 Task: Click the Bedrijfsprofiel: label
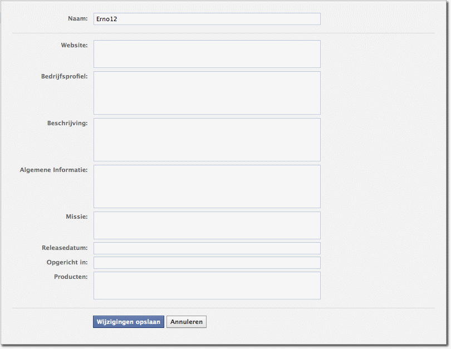tap(64, 76)
